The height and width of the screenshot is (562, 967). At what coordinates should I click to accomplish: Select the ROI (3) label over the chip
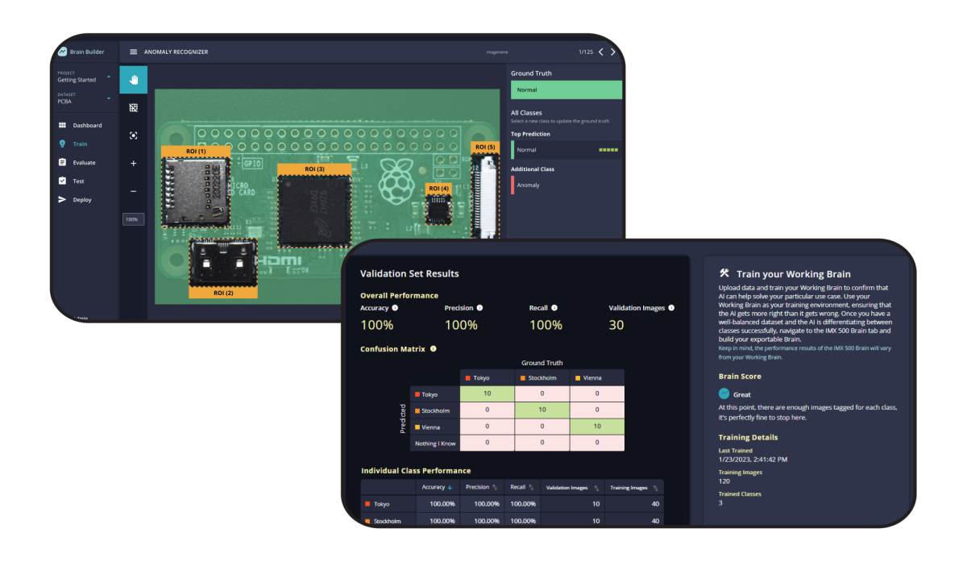(x=314, y=169)
